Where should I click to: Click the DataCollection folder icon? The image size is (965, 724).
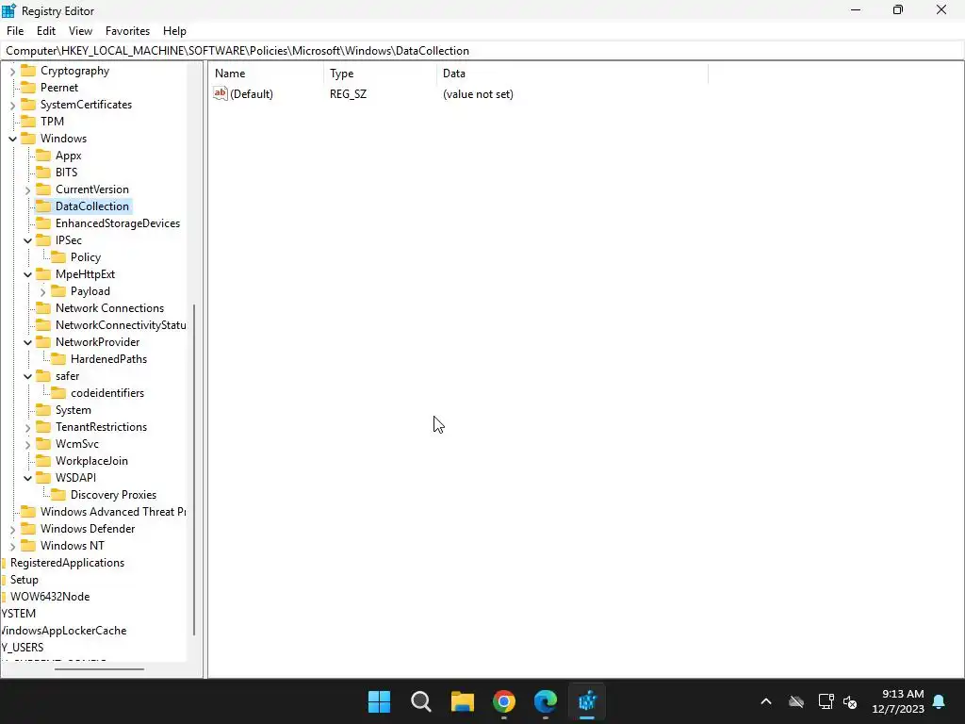coord(43,206)
